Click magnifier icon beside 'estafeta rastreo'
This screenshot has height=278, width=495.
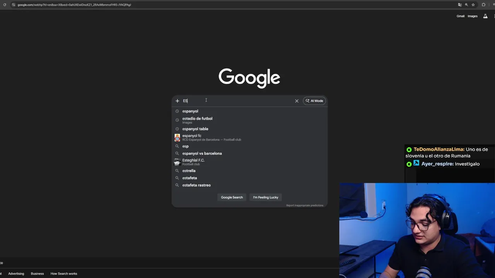177,185
